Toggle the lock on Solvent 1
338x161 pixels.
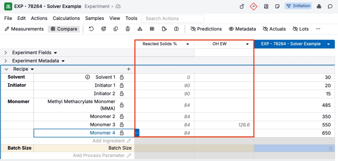[x=122, y=77]
